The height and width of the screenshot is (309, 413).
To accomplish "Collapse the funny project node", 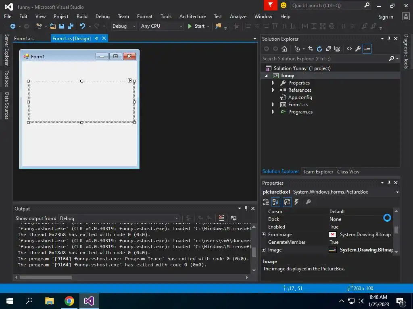I will tap(266, 76).
